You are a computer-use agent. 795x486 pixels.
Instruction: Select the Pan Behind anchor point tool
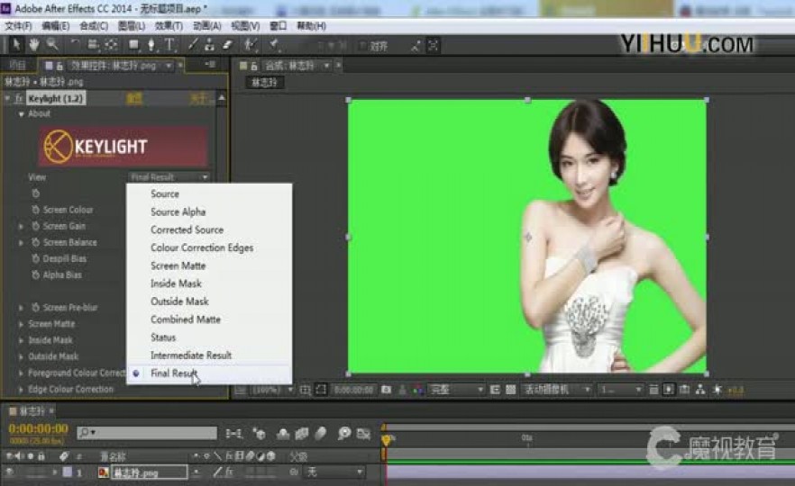pyautogui.click(x=112, y=45)
